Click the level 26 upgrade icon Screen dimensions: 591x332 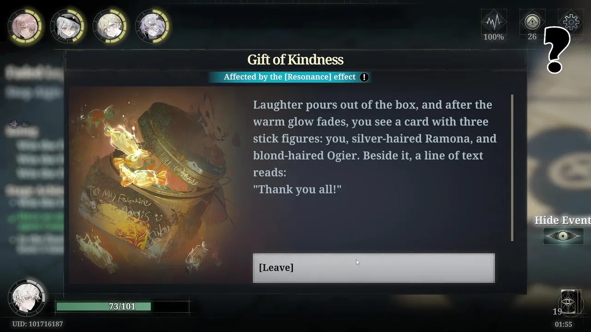[532, 26]
